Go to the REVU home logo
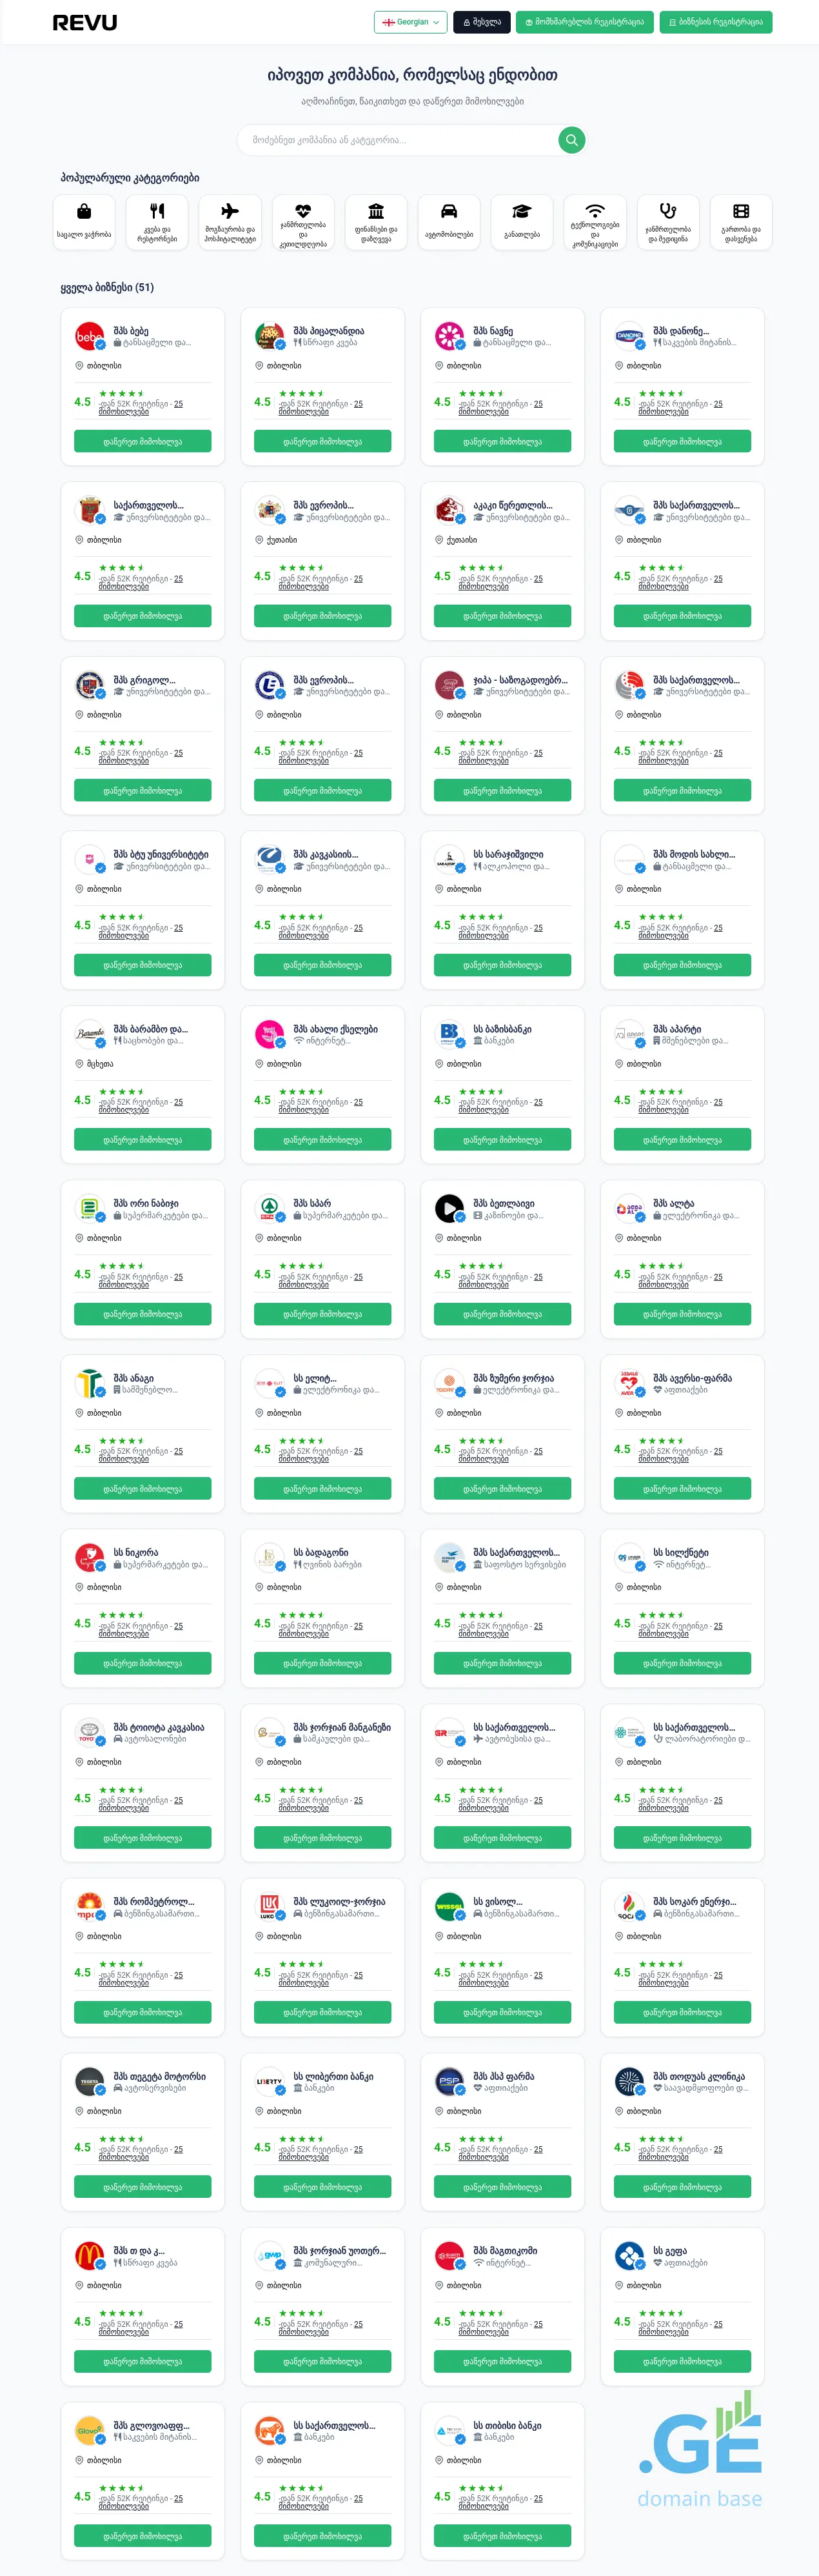This screenshot has height=2576, width=819. (x=85, y=22)
